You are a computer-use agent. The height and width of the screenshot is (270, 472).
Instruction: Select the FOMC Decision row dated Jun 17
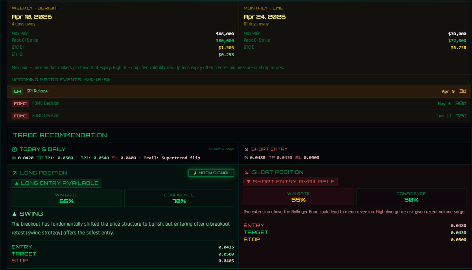239,116
